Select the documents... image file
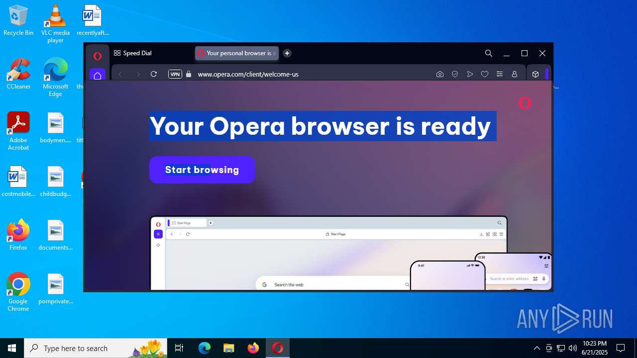The image size is (637, 358). (x=55, y=235)
